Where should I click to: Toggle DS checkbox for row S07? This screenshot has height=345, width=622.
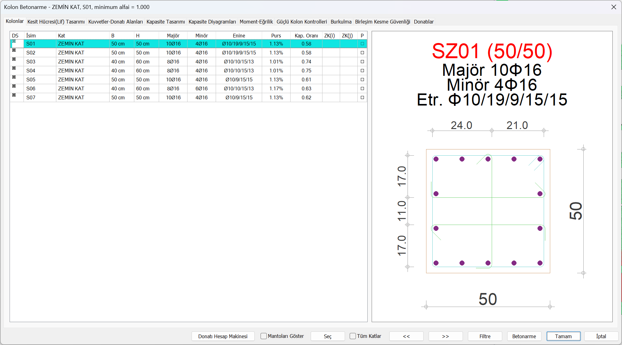pos(14,95)
